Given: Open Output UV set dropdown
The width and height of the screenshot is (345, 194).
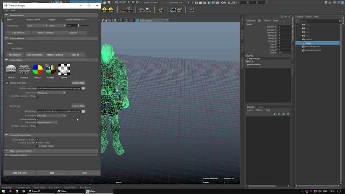Looking at the screenshot, I should [37, 26].
